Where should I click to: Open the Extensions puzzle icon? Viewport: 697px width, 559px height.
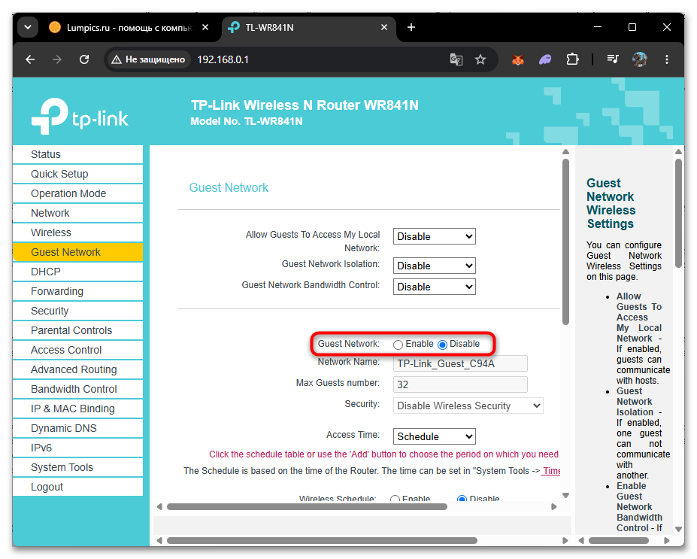click(572, 59)
